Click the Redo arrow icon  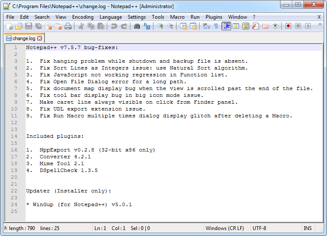(x=124, y=26)
